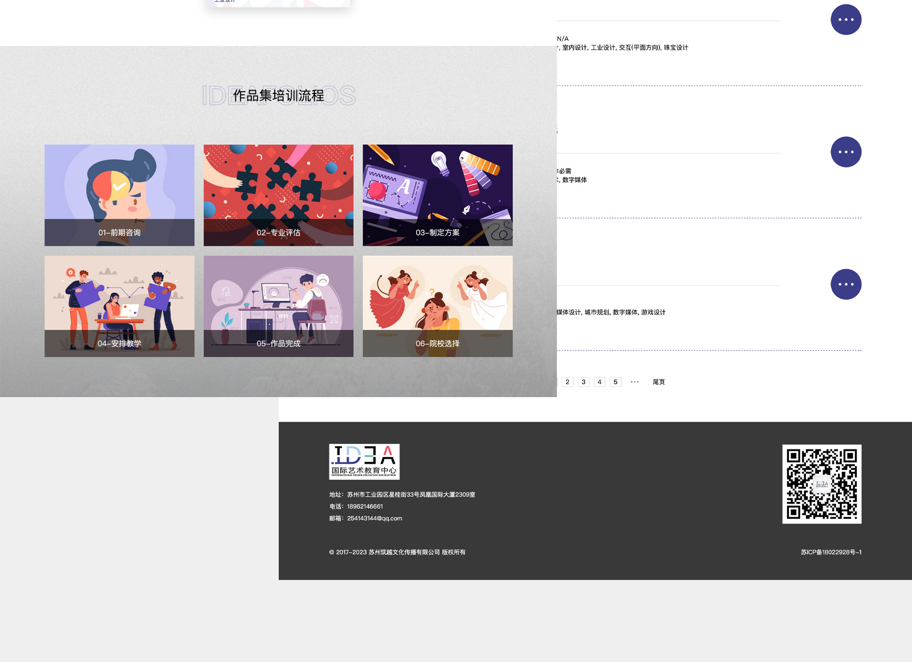Open the 01-前期咨询 process card
This screenshot has height=662, width=912.
point(119,195)
